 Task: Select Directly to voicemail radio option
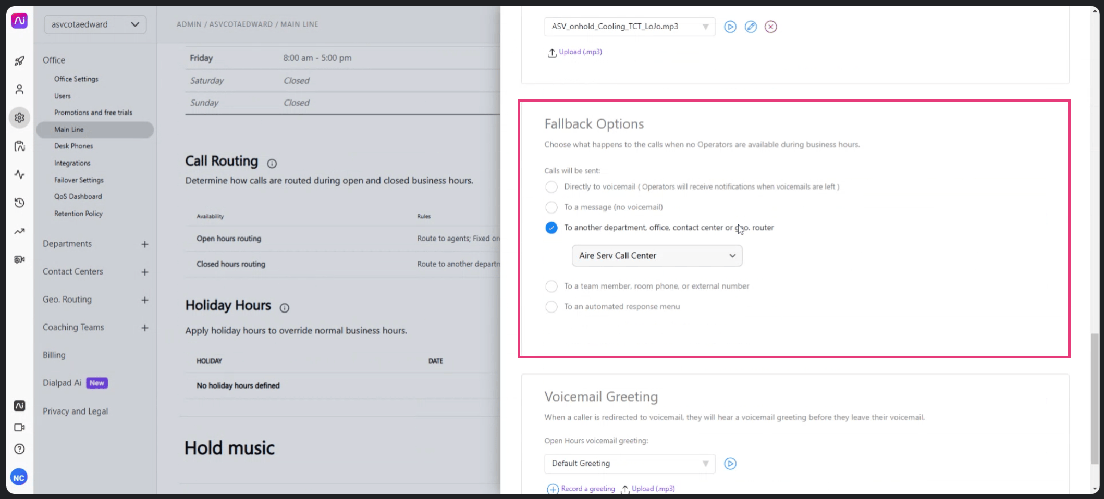(x=551, y=187)
